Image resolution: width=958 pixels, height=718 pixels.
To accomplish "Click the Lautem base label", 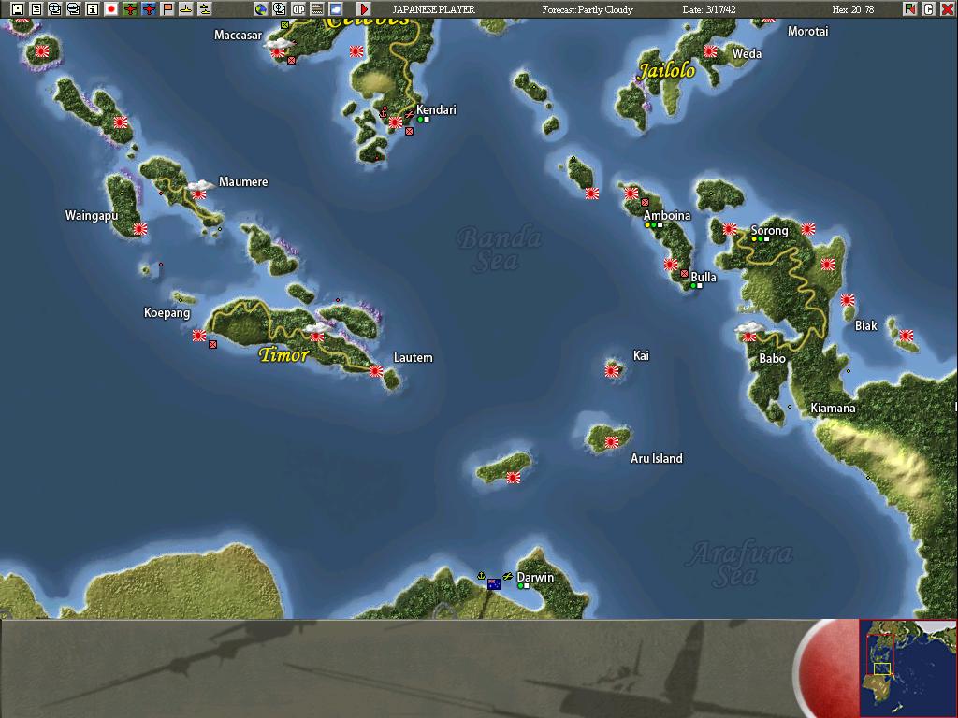I will coord(413,358).
